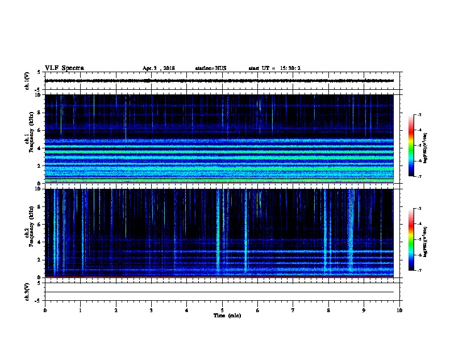
Task: Click the 8 kHz tick on ch.2 frequency axis
Action: click(40, 207)
